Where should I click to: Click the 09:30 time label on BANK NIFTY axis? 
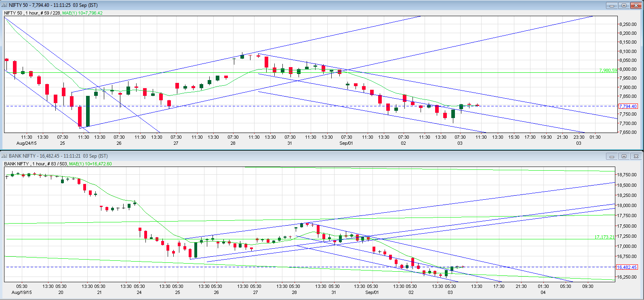[588, 286]
